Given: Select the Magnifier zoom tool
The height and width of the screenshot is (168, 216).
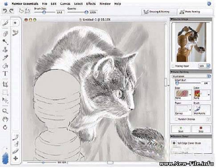Looking at the screenshot, I should pos(5,111).
